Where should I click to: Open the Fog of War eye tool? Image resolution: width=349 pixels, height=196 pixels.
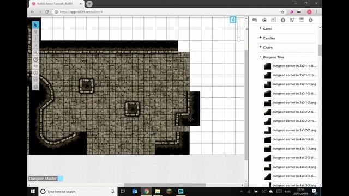(x=35, y=66)
